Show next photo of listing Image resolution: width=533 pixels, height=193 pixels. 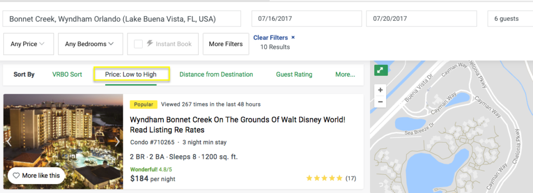117,142
